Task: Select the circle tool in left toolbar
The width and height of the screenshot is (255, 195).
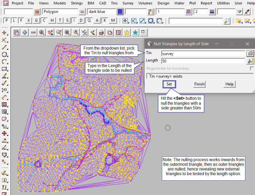Action: coord(4,55)
